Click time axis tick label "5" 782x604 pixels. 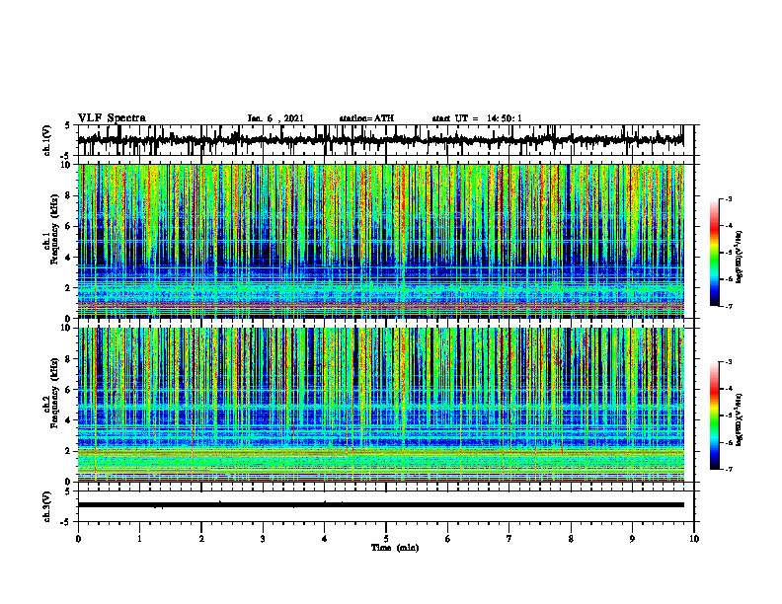pos(386,539)
